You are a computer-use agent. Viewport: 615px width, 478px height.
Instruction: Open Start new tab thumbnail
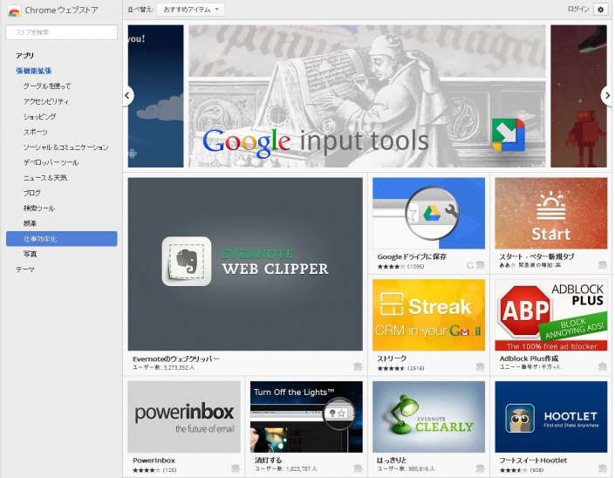click(551, 214)
